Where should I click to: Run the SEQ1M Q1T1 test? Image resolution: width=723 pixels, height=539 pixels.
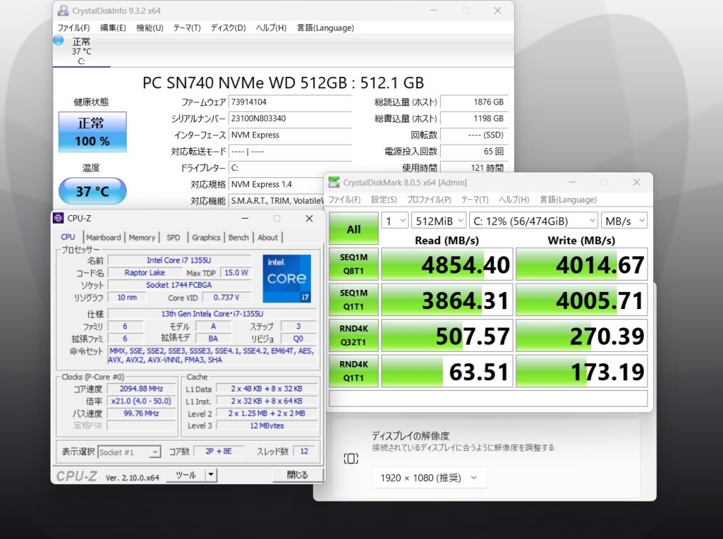pos(354,300)
